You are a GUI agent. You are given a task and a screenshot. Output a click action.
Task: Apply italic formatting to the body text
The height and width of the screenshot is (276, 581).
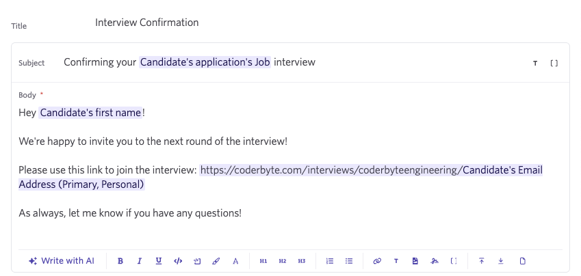(140, 261)
